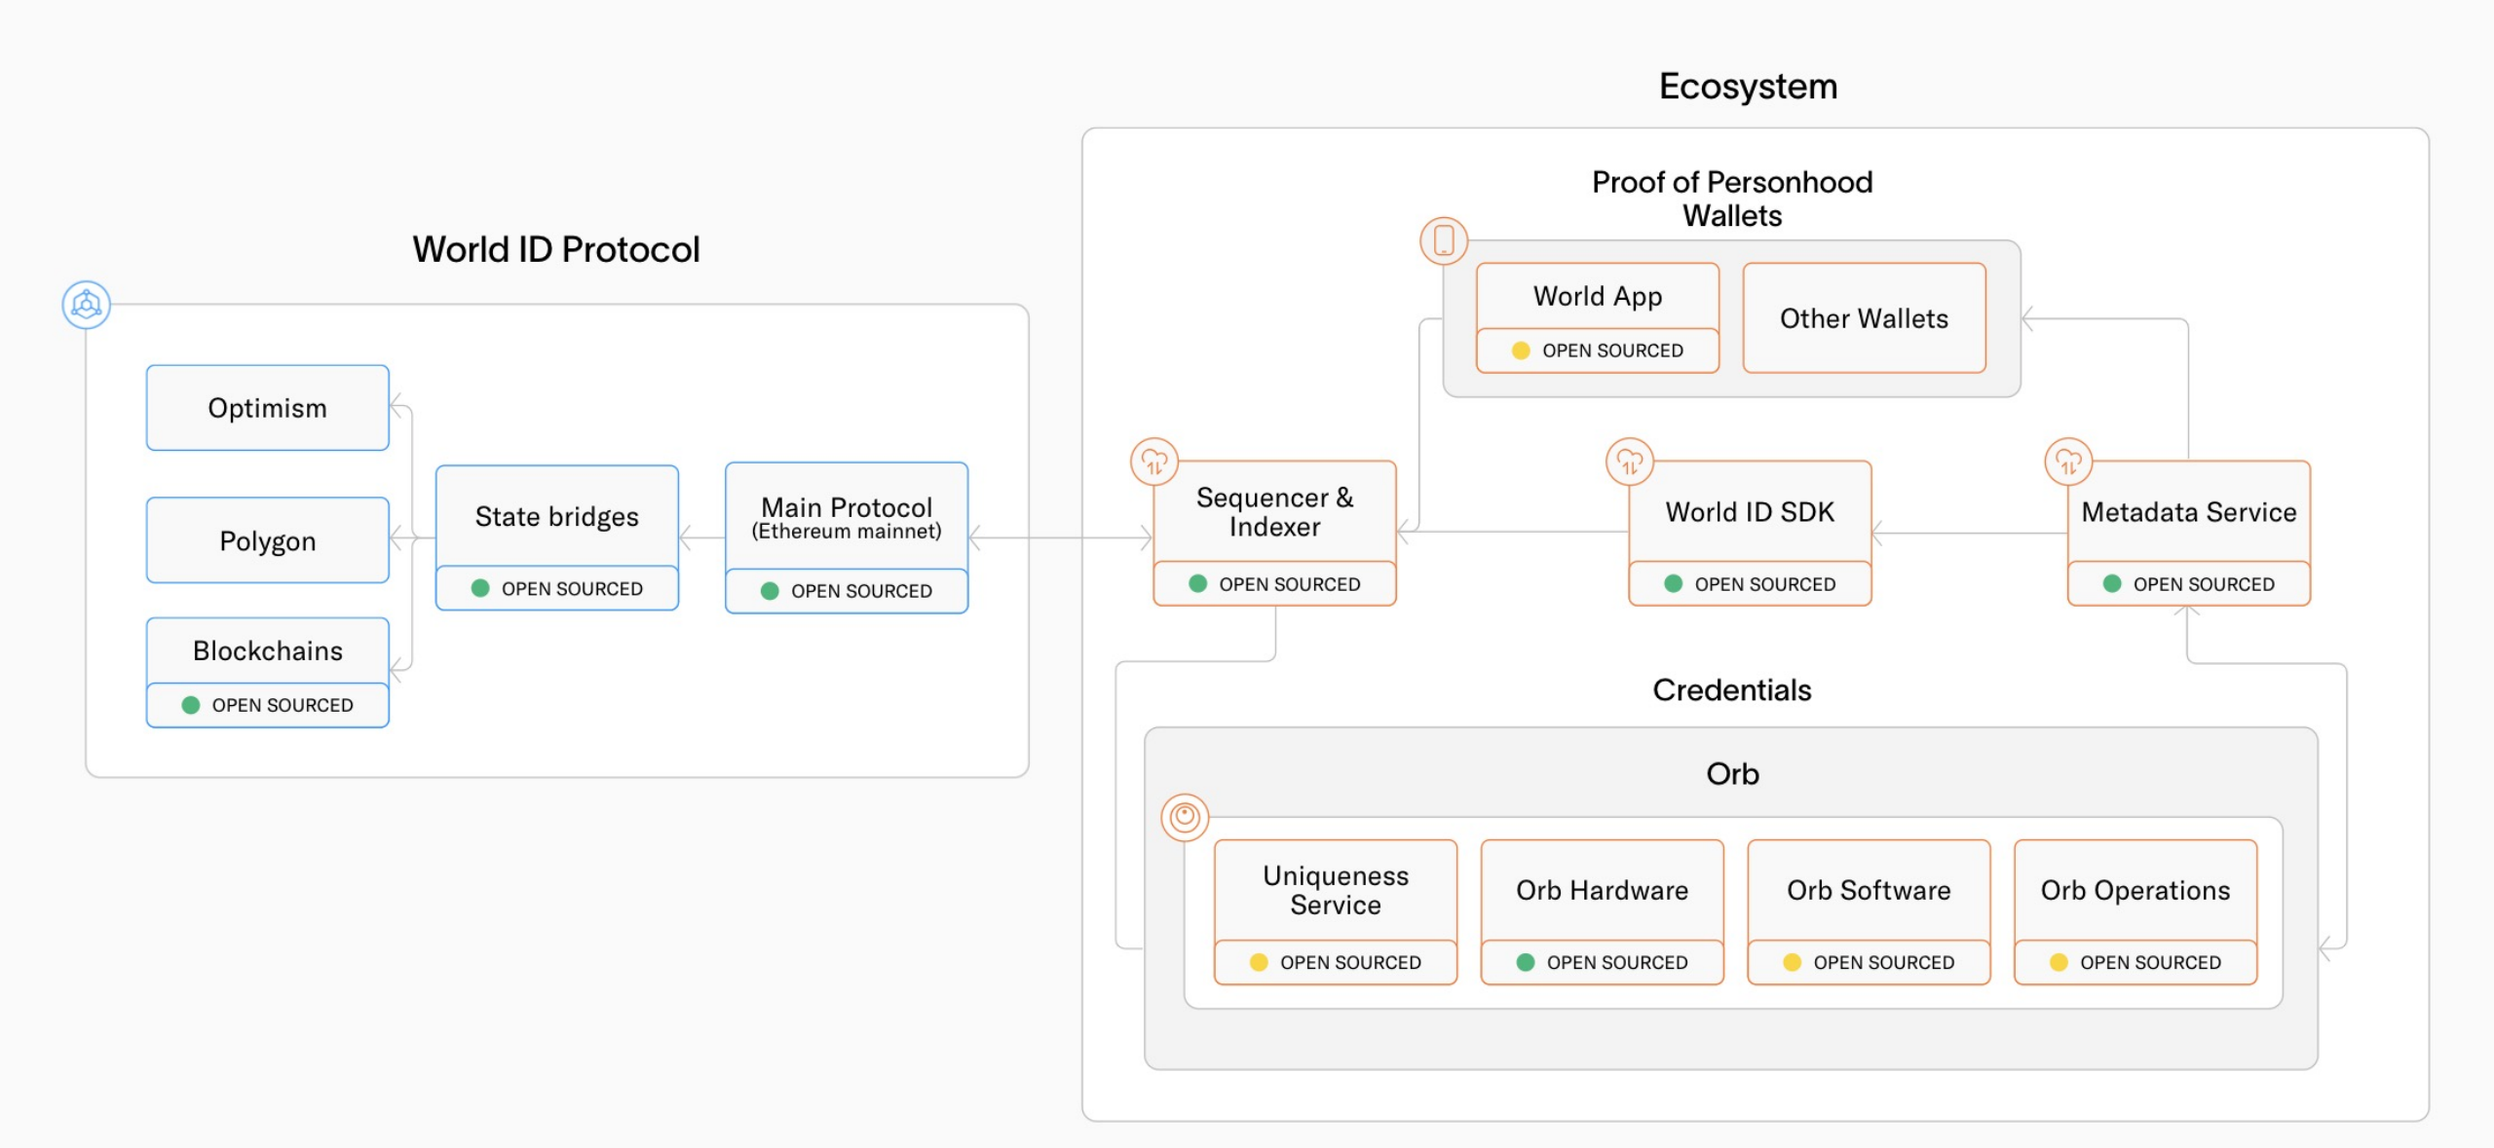The height and width of the screenshot is (1148, 2494).
Task: Click the Other Wallets box
Action: pyautogui.click(x=1864, y=318)
